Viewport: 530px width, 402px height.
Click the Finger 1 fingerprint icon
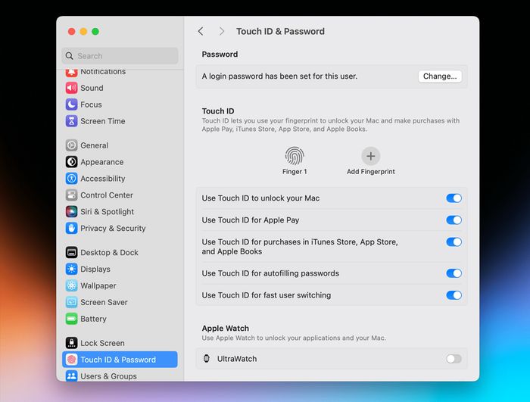(295, 156)
